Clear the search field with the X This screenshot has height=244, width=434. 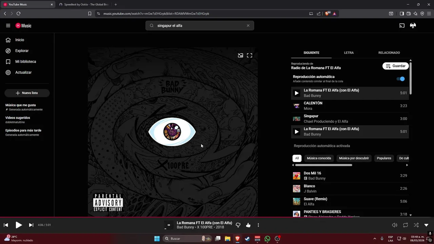[x=248, y=25]
